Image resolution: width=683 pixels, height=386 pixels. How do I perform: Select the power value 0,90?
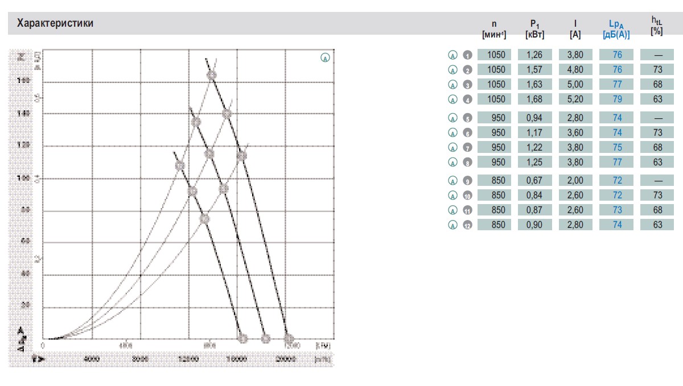point(534,225)
